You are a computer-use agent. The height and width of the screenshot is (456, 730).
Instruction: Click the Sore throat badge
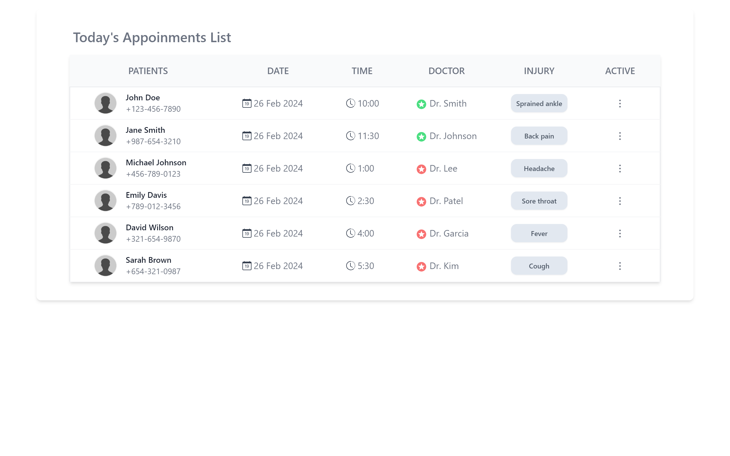539,201
